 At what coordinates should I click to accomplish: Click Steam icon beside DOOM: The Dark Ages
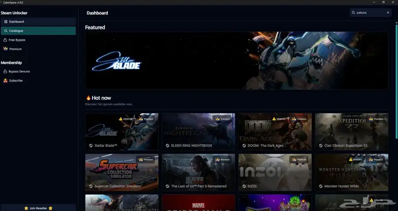(244, 145)
